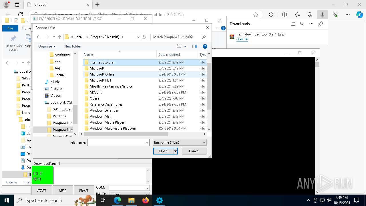366x206 pixels.
Task: Search downloads with magnifier icon
Action: click(302, 24)
